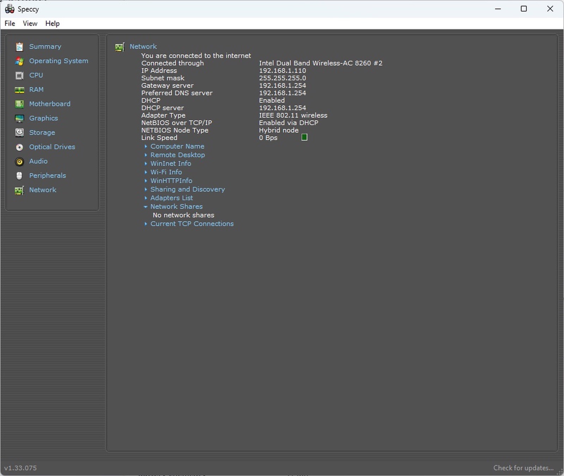Click the NETBIOS Node Type label
The width and height of the screenshot is (564, 476).
point(175,130)
